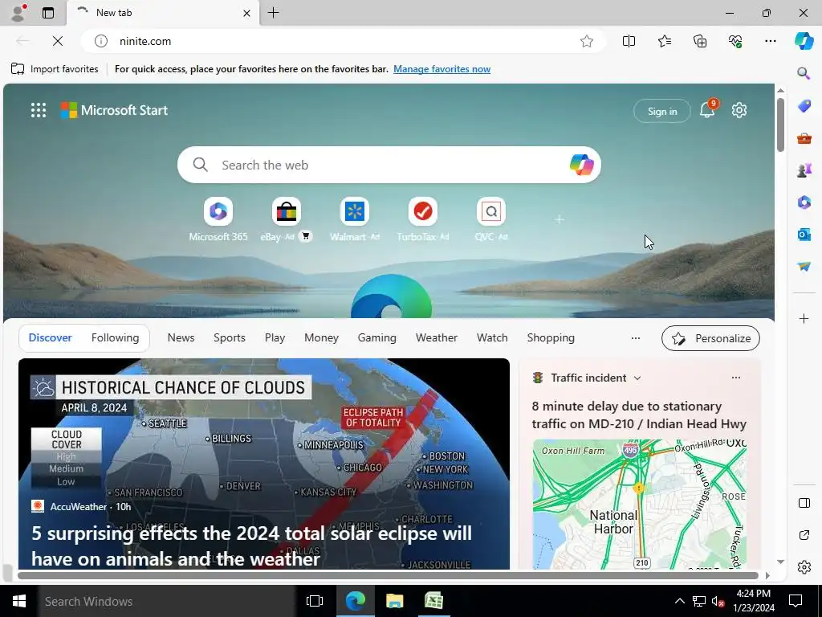Click Copilot icon in search box
The image size is (822, 617).
point(581,165)
